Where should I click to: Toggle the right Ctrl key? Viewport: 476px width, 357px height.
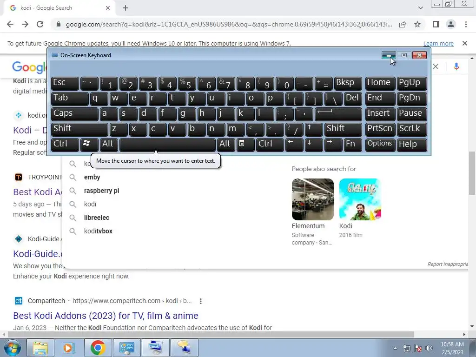(x=270, y=144)
